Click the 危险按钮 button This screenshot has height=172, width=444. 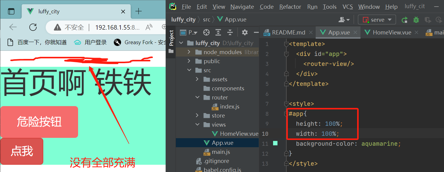(39, 122)
